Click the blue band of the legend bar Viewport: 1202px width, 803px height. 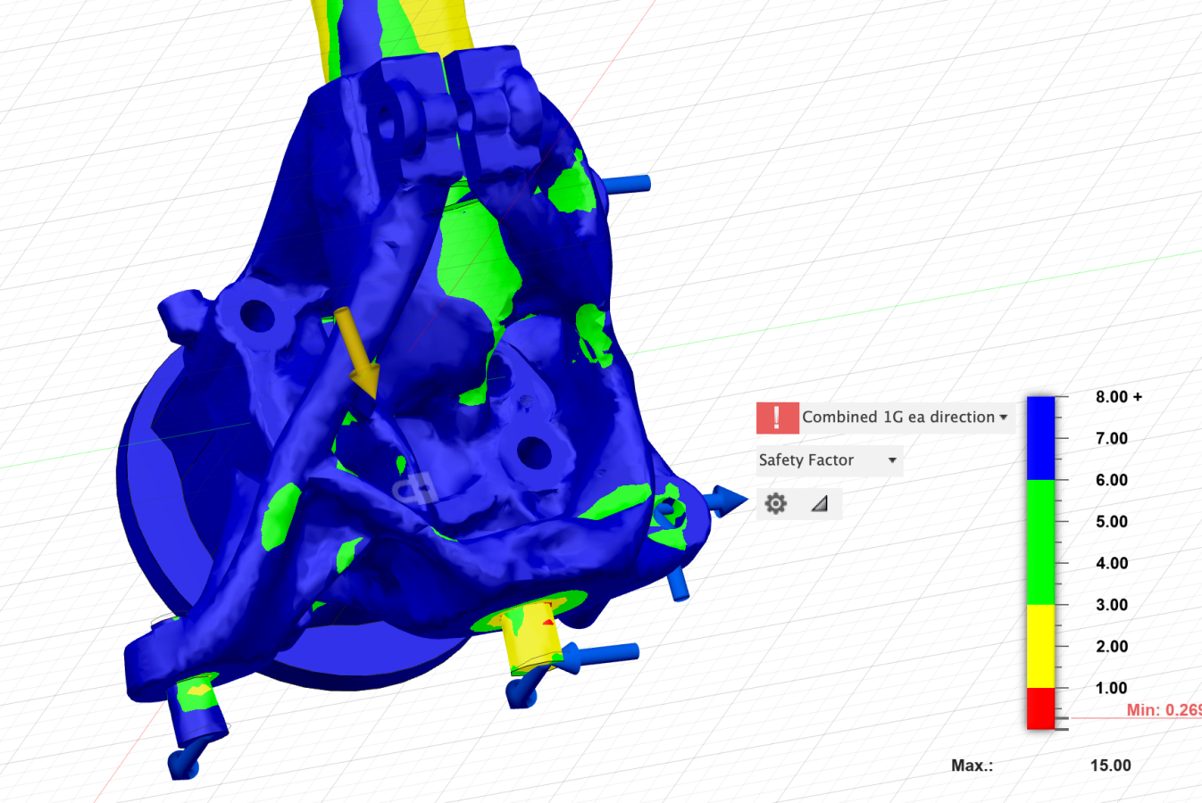1040,438
